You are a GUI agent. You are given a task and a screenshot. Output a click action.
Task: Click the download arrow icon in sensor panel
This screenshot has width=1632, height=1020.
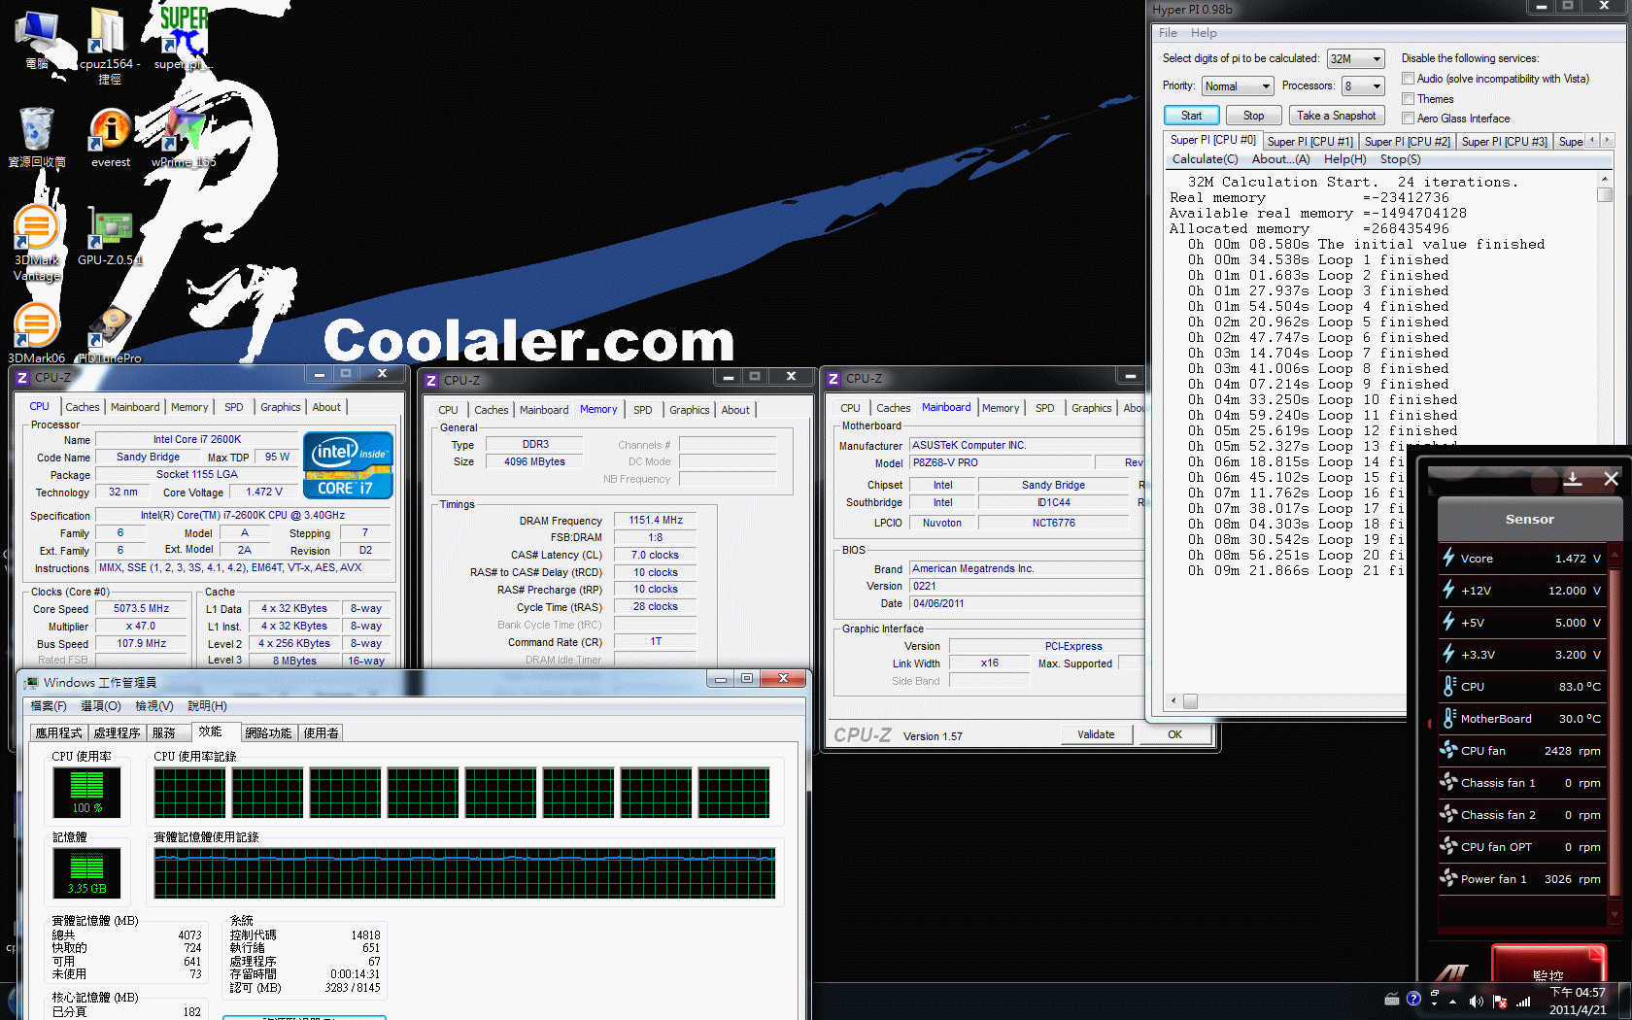tap(1573, 479)
